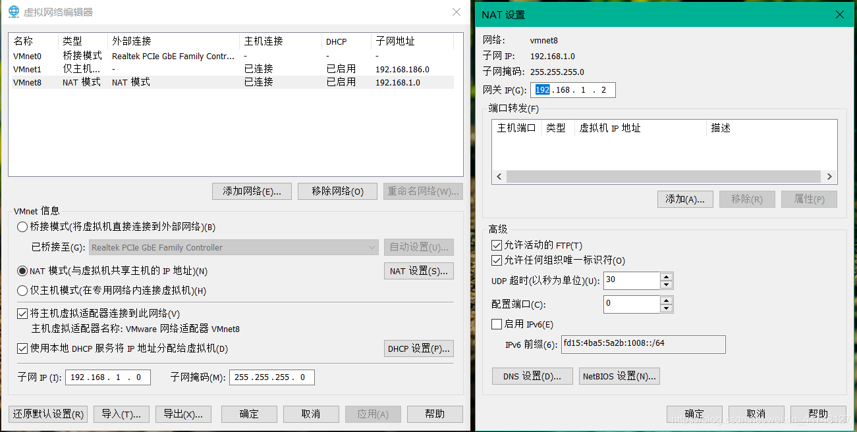Click 名称 column header
The width and height of the screenshot is (857, 432).
point(34,41)
